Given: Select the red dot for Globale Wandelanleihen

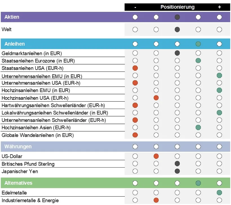Looking at the screenshot, I should tap(135, 135).
